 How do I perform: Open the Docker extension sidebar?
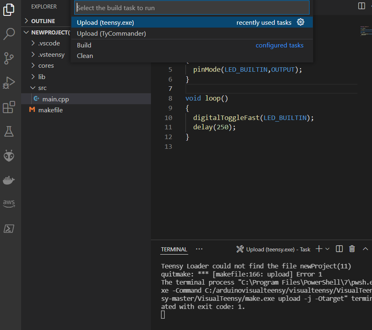point(9,180)
